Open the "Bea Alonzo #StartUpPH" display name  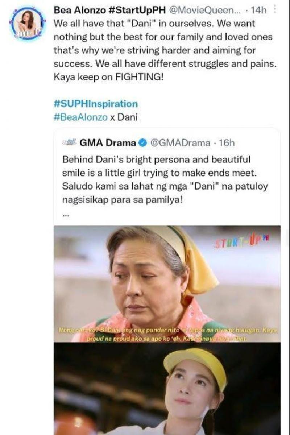109,11
